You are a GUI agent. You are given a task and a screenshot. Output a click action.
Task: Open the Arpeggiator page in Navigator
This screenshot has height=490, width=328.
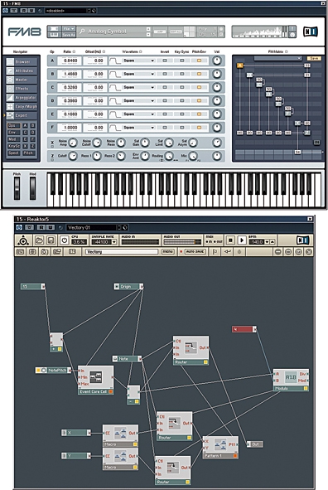[22, 98]
